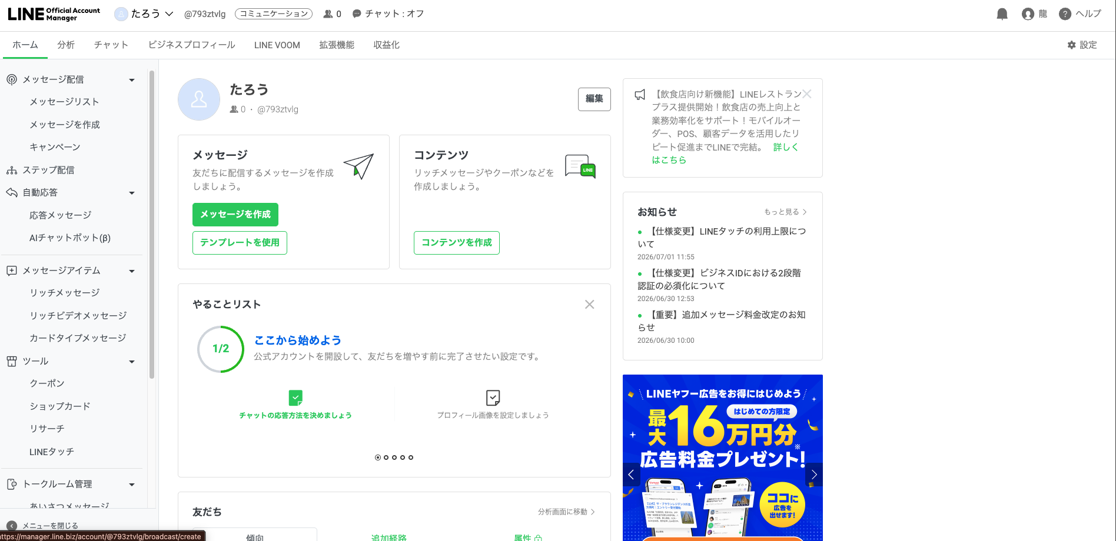Open 応答メッセージ in sidebar
The image size is (1116, 541).
(x=61, y=216)
